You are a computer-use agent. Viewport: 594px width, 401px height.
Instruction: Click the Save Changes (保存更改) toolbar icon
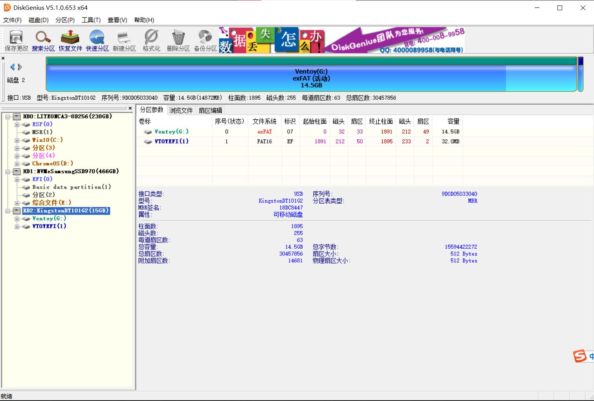tap(16, 40)
